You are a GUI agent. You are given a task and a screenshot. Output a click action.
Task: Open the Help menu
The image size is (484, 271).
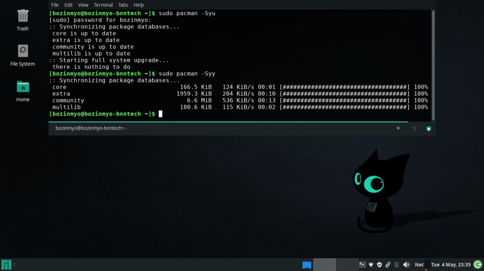pos(138,5)
